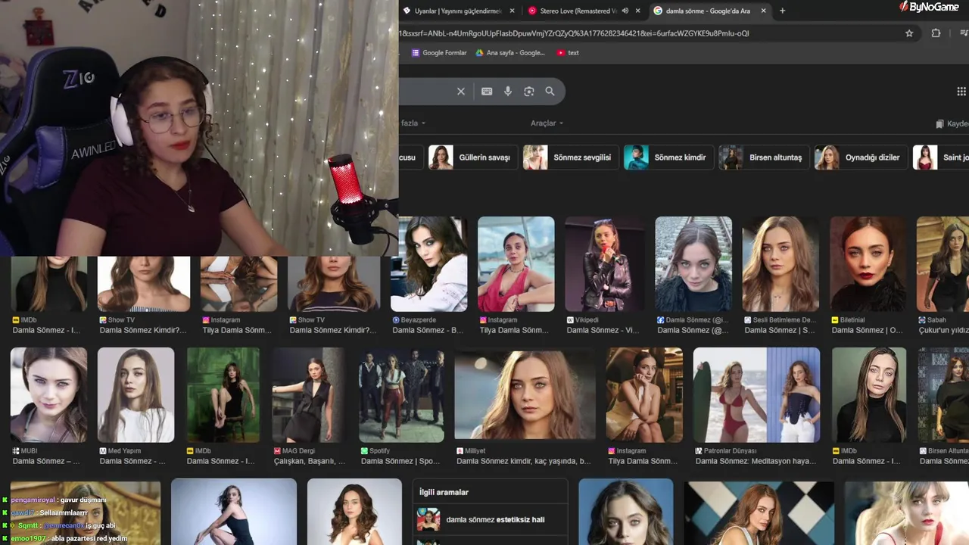Open the Birsen Altuntaş image result thumbnail

click(943, 395)
